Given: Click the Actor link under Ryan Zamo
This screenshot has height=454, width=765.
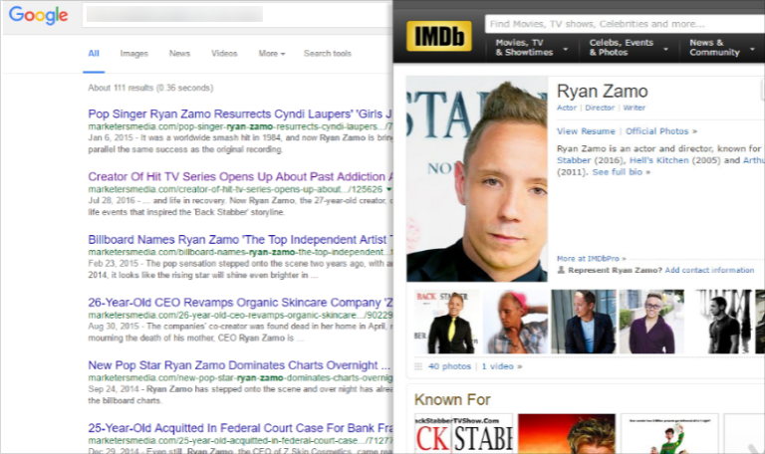Looking at the screenshot, I should tap(567, 108).
